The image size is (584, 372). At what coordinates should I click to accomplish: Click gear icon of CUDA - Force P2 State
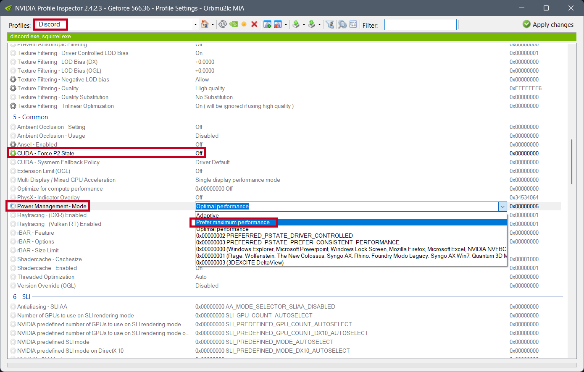[x=13, y=153]
